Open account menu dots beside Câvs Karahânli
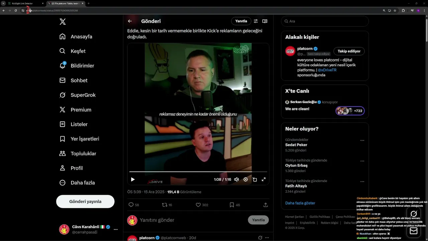428x241 pixels. (x=116, y=230)
